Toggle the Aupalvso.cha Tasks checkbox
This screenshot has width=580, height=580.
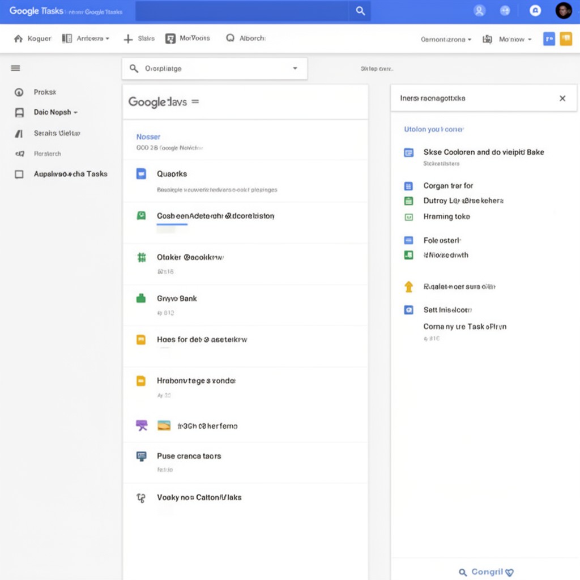tap(19, 174)
